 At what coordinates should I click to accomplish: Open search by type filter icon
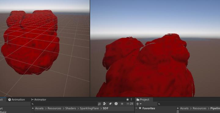[x=105, y=104]
